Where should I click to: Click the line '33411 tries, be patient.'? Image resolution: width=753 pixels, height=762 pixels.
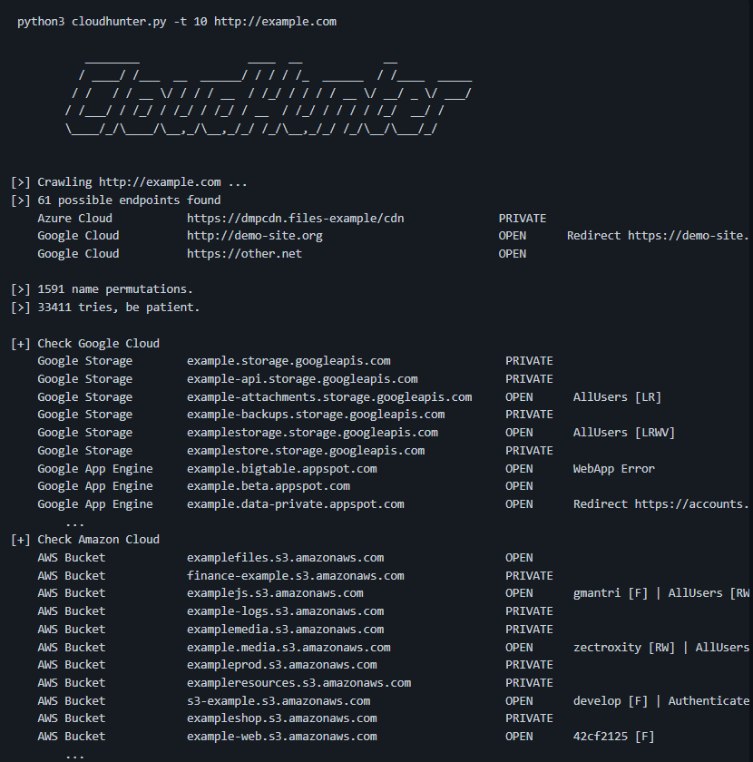pos(119,308)
